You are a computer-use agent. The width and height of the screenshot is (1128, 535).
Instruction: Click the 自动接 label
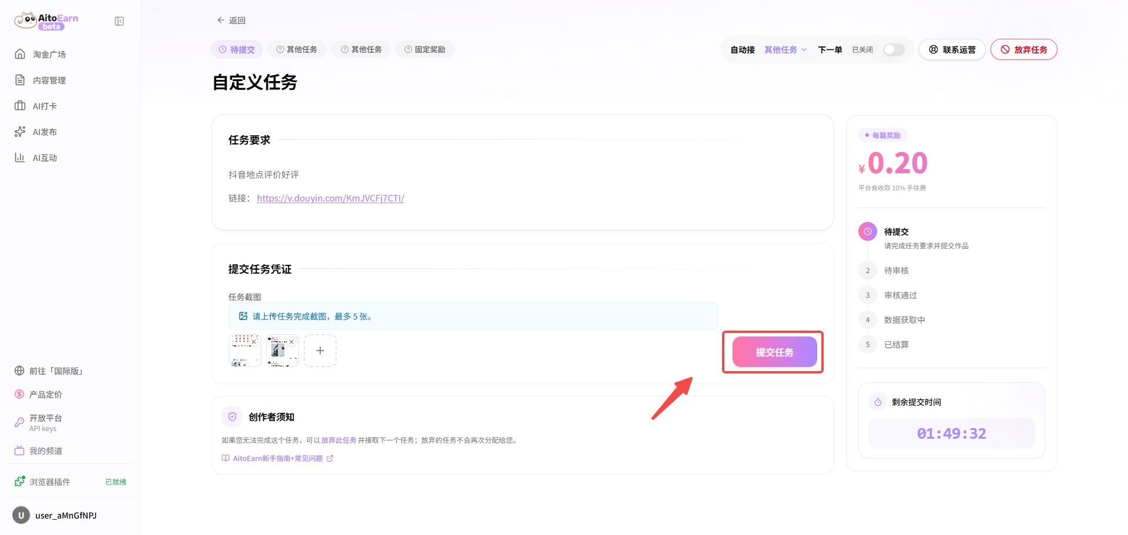point(743,50)
